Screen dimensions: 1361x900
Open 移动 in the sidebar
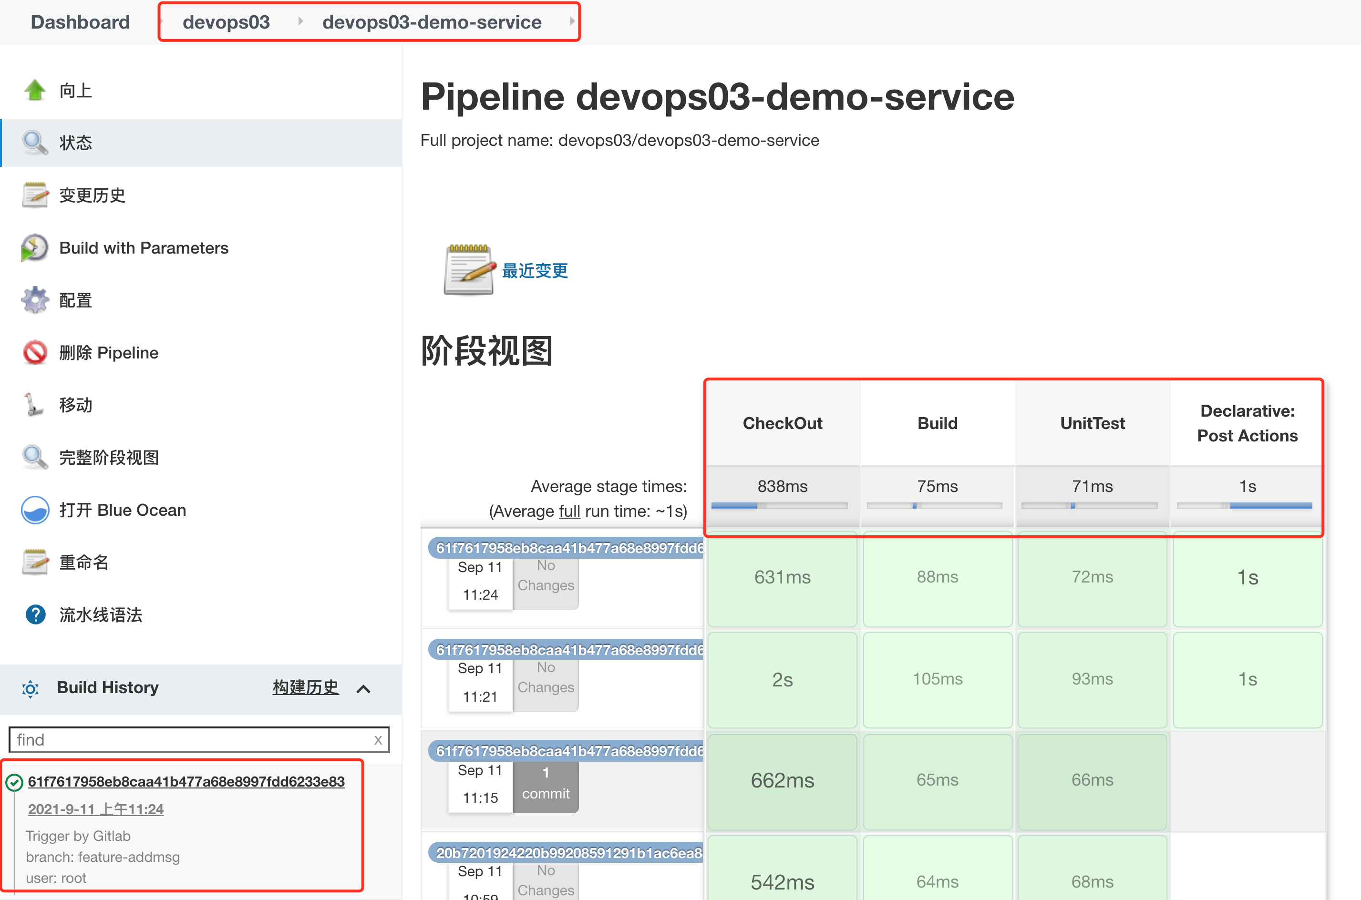(x=75, y=405)
